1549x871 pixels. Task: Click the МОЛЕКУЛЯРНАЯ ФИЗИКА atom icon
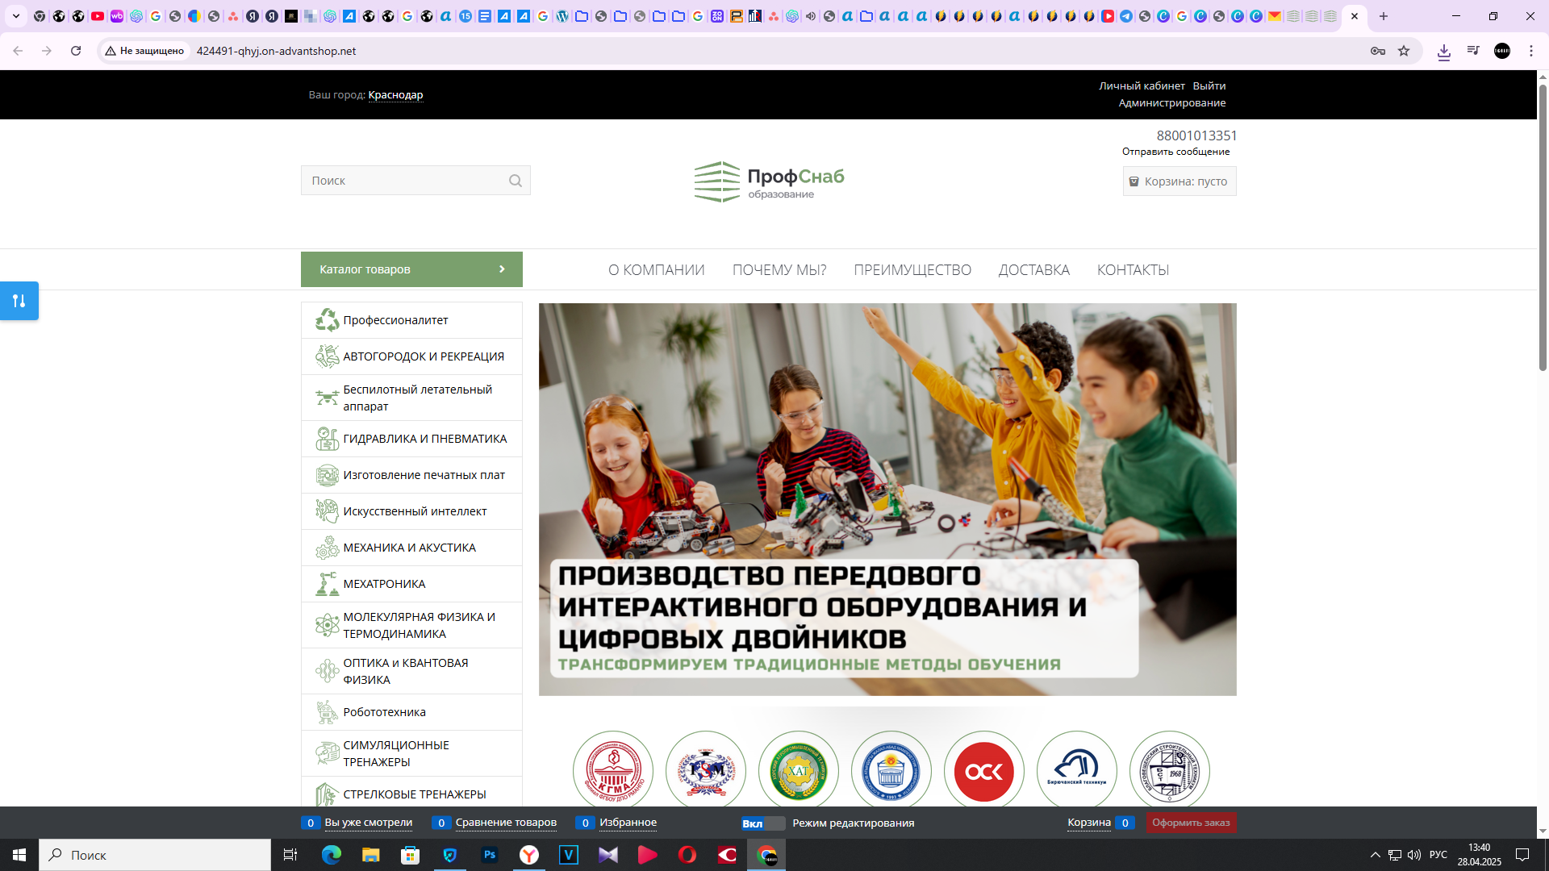[327, 625]
